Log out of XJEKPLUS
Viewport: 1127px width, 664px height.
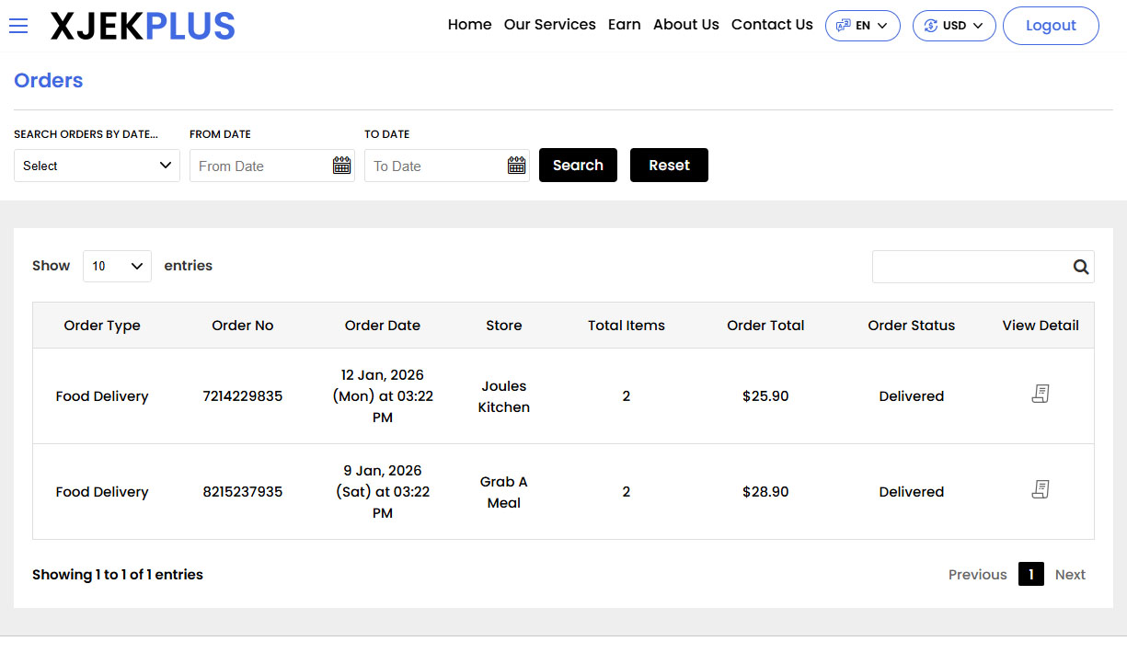(1051, 26)
